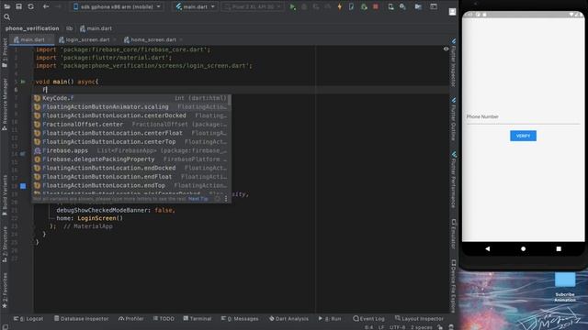Viewport: 588px width, 330px height.
Task: Open the Resource Manager sidebar tab
Action: pyautogui.click(x=5, y=104)
